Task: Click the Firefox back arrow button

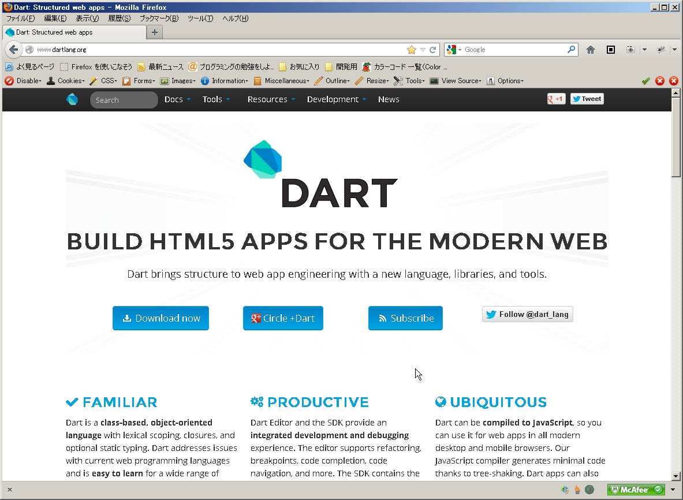Action: click(x=13, y=50)
